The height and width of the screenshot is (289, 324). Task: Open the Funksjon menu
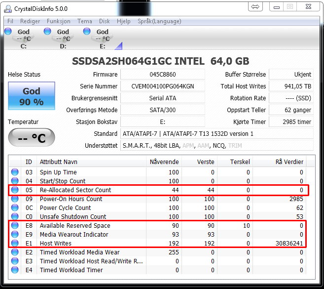[x=59, y=21]
